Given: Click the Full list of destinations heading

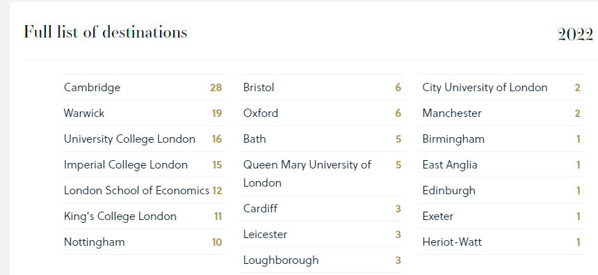Looking at the screenshot, I should pos(106,32).
